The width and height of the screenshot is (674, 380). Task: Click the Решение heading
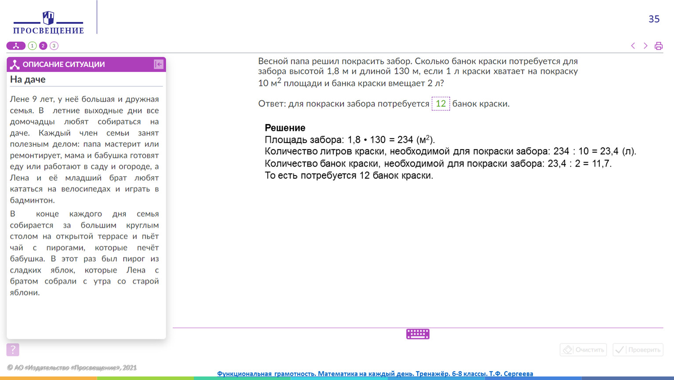pos(285,128)
